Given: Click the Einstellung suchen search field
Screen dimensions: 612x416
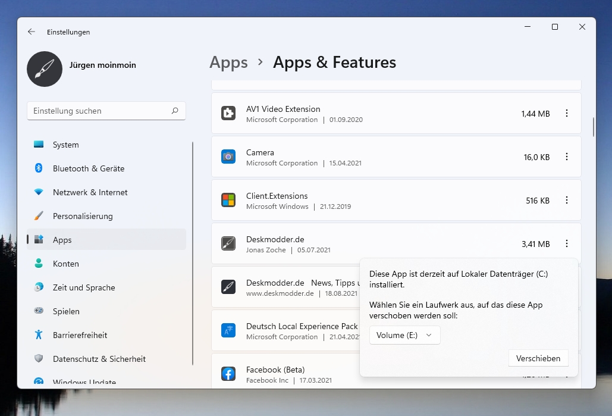Looking at the screenshot, I should click(106, 111).
